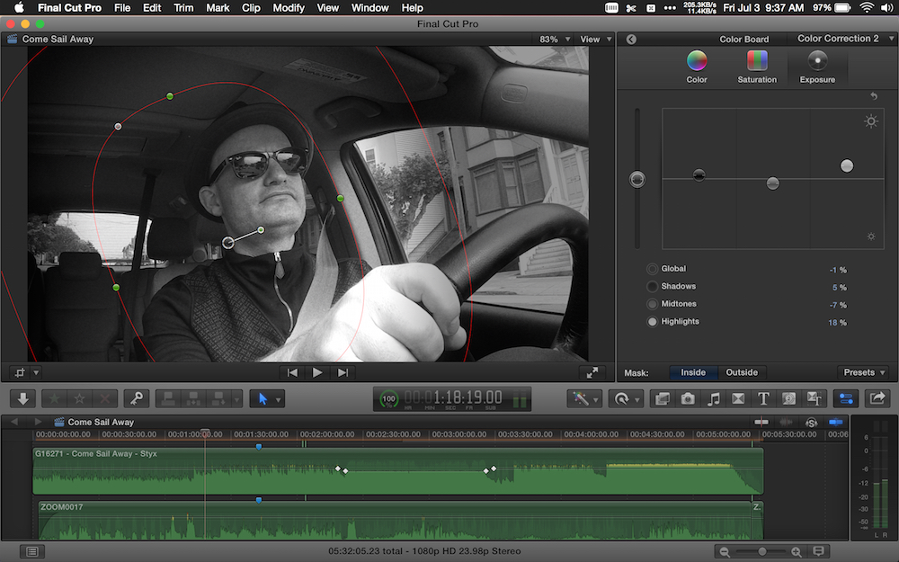The width and height of the screenshot is (899, 562).
Task: Toggle audio skimming in the timeline
Action: 786,422
